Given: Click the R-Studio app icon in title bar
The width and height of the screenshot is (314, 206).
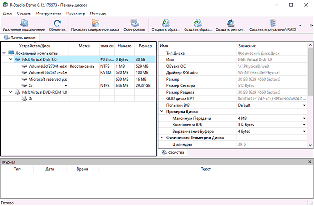Looking at the screenshot, I should [x=5, y=5].
